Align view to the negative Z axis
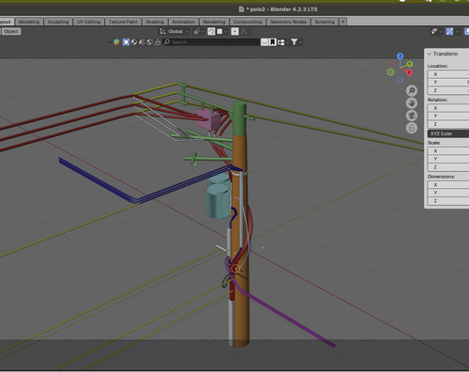Viewport: 469px width, 372px height. (x=400, y=80)
